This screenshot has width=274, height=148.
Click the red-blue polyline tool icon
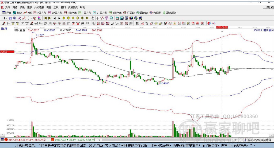tap(102, 18)
